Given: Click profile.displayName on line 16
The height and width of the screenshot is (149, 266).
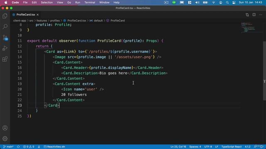Looking at the screenshot, I should 111,68.
